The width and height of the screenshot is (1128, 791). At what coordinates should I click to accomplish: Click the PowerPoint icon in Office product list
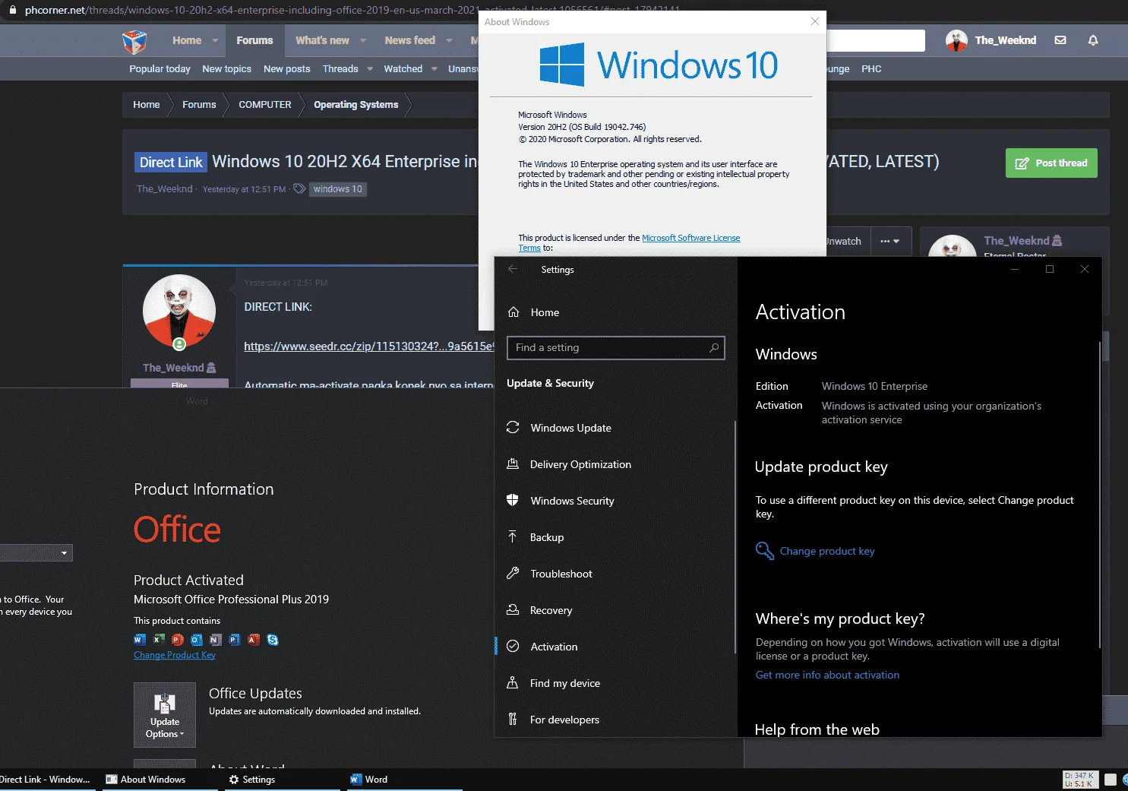click(178, 640)
